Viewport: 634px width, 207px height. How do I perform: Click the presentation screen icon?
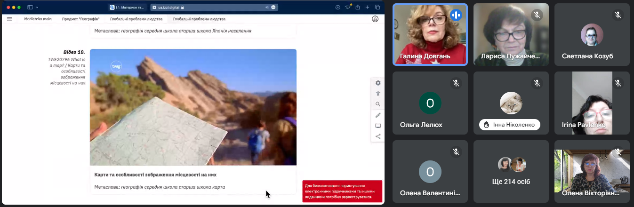(x=378, y=126)
